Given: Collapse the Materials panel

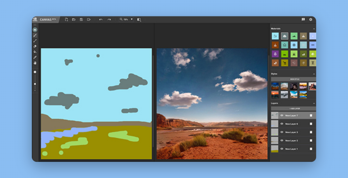Looking at the screenshot, I should click(314, 29).
